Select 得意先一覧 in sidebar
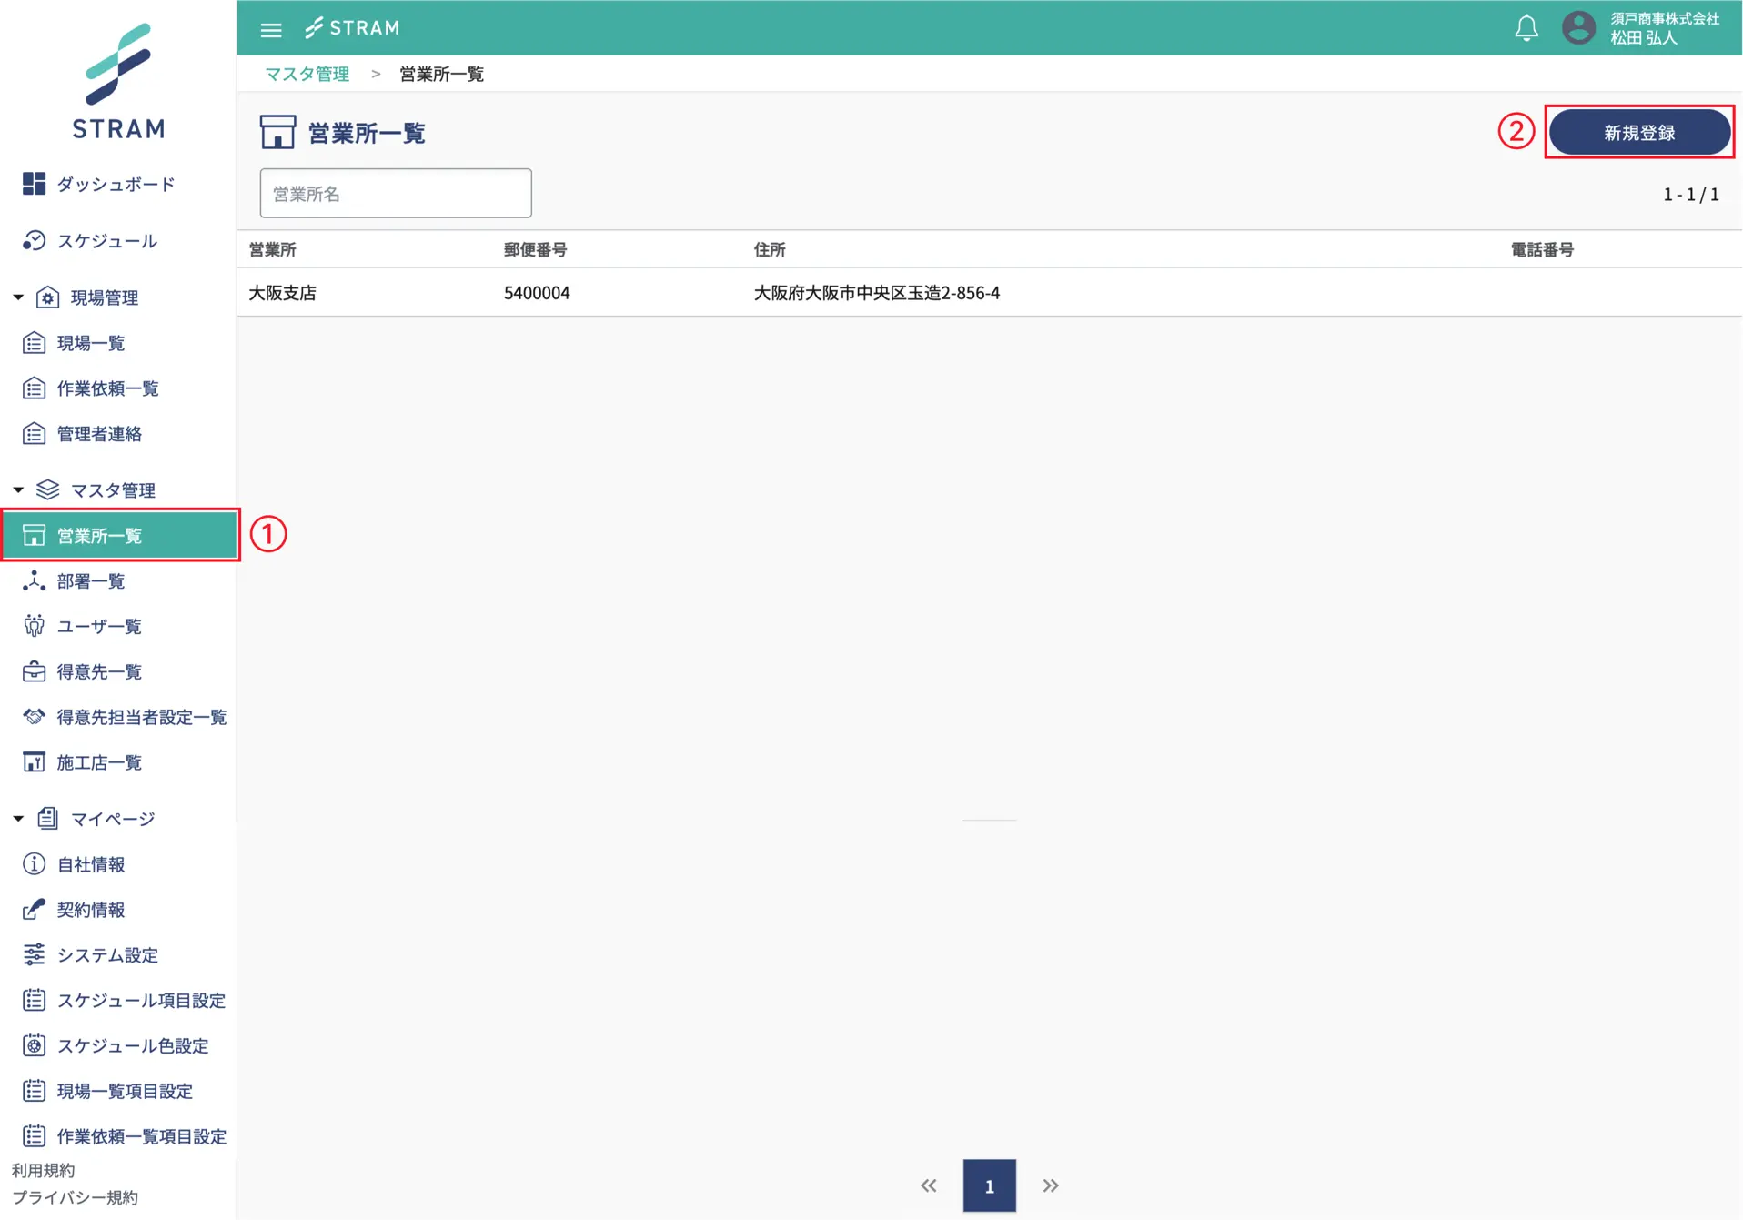 pyautogui.click(x=99, y=671)
